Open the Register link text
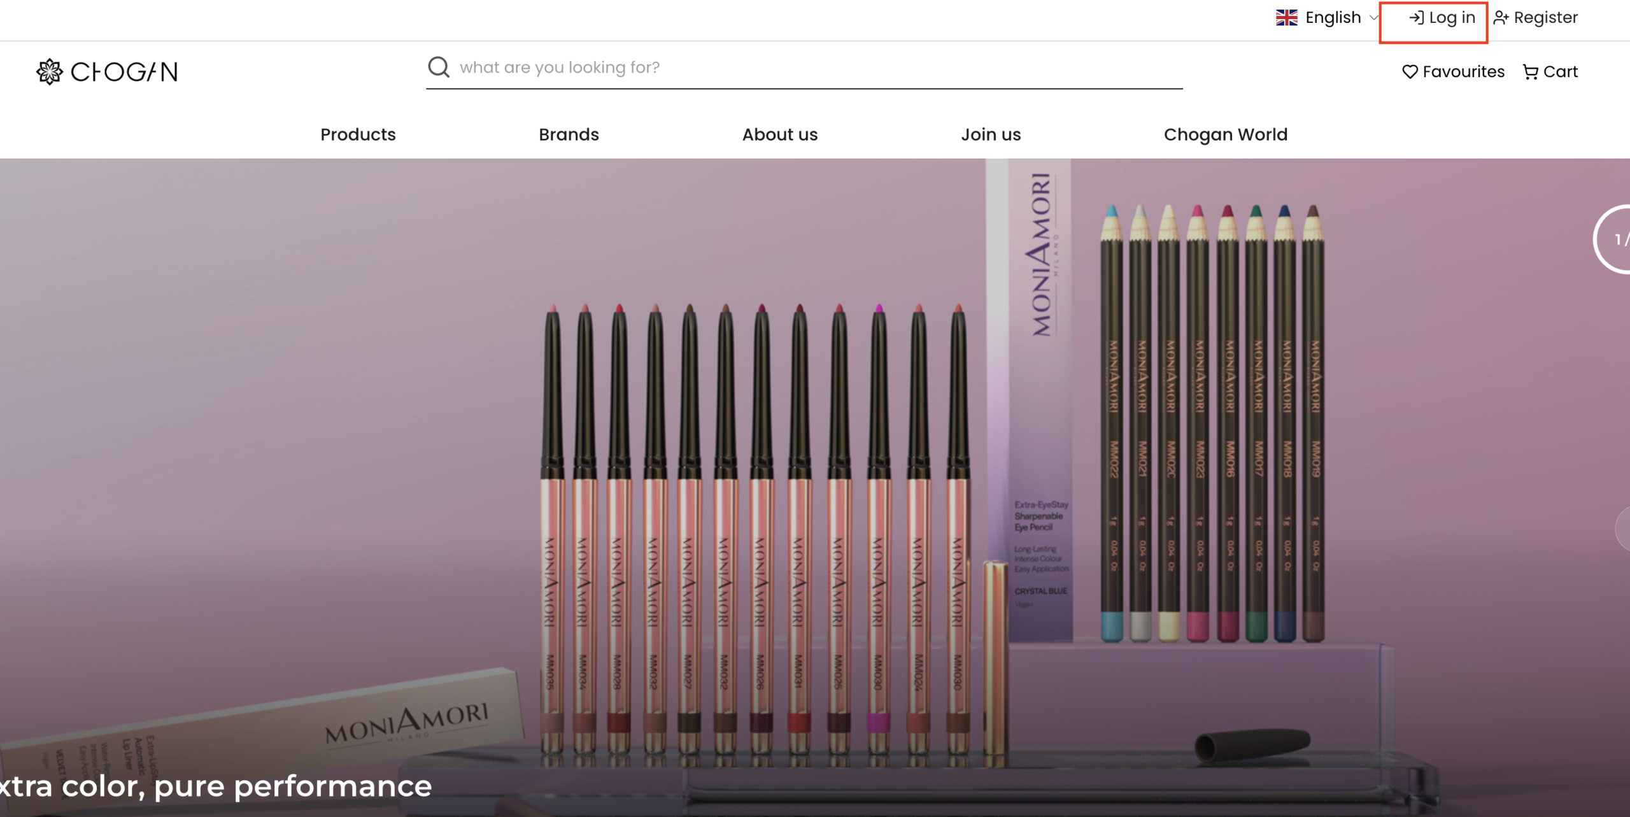The height and width of the screenshot is (817, 1630). (1545, 18)
